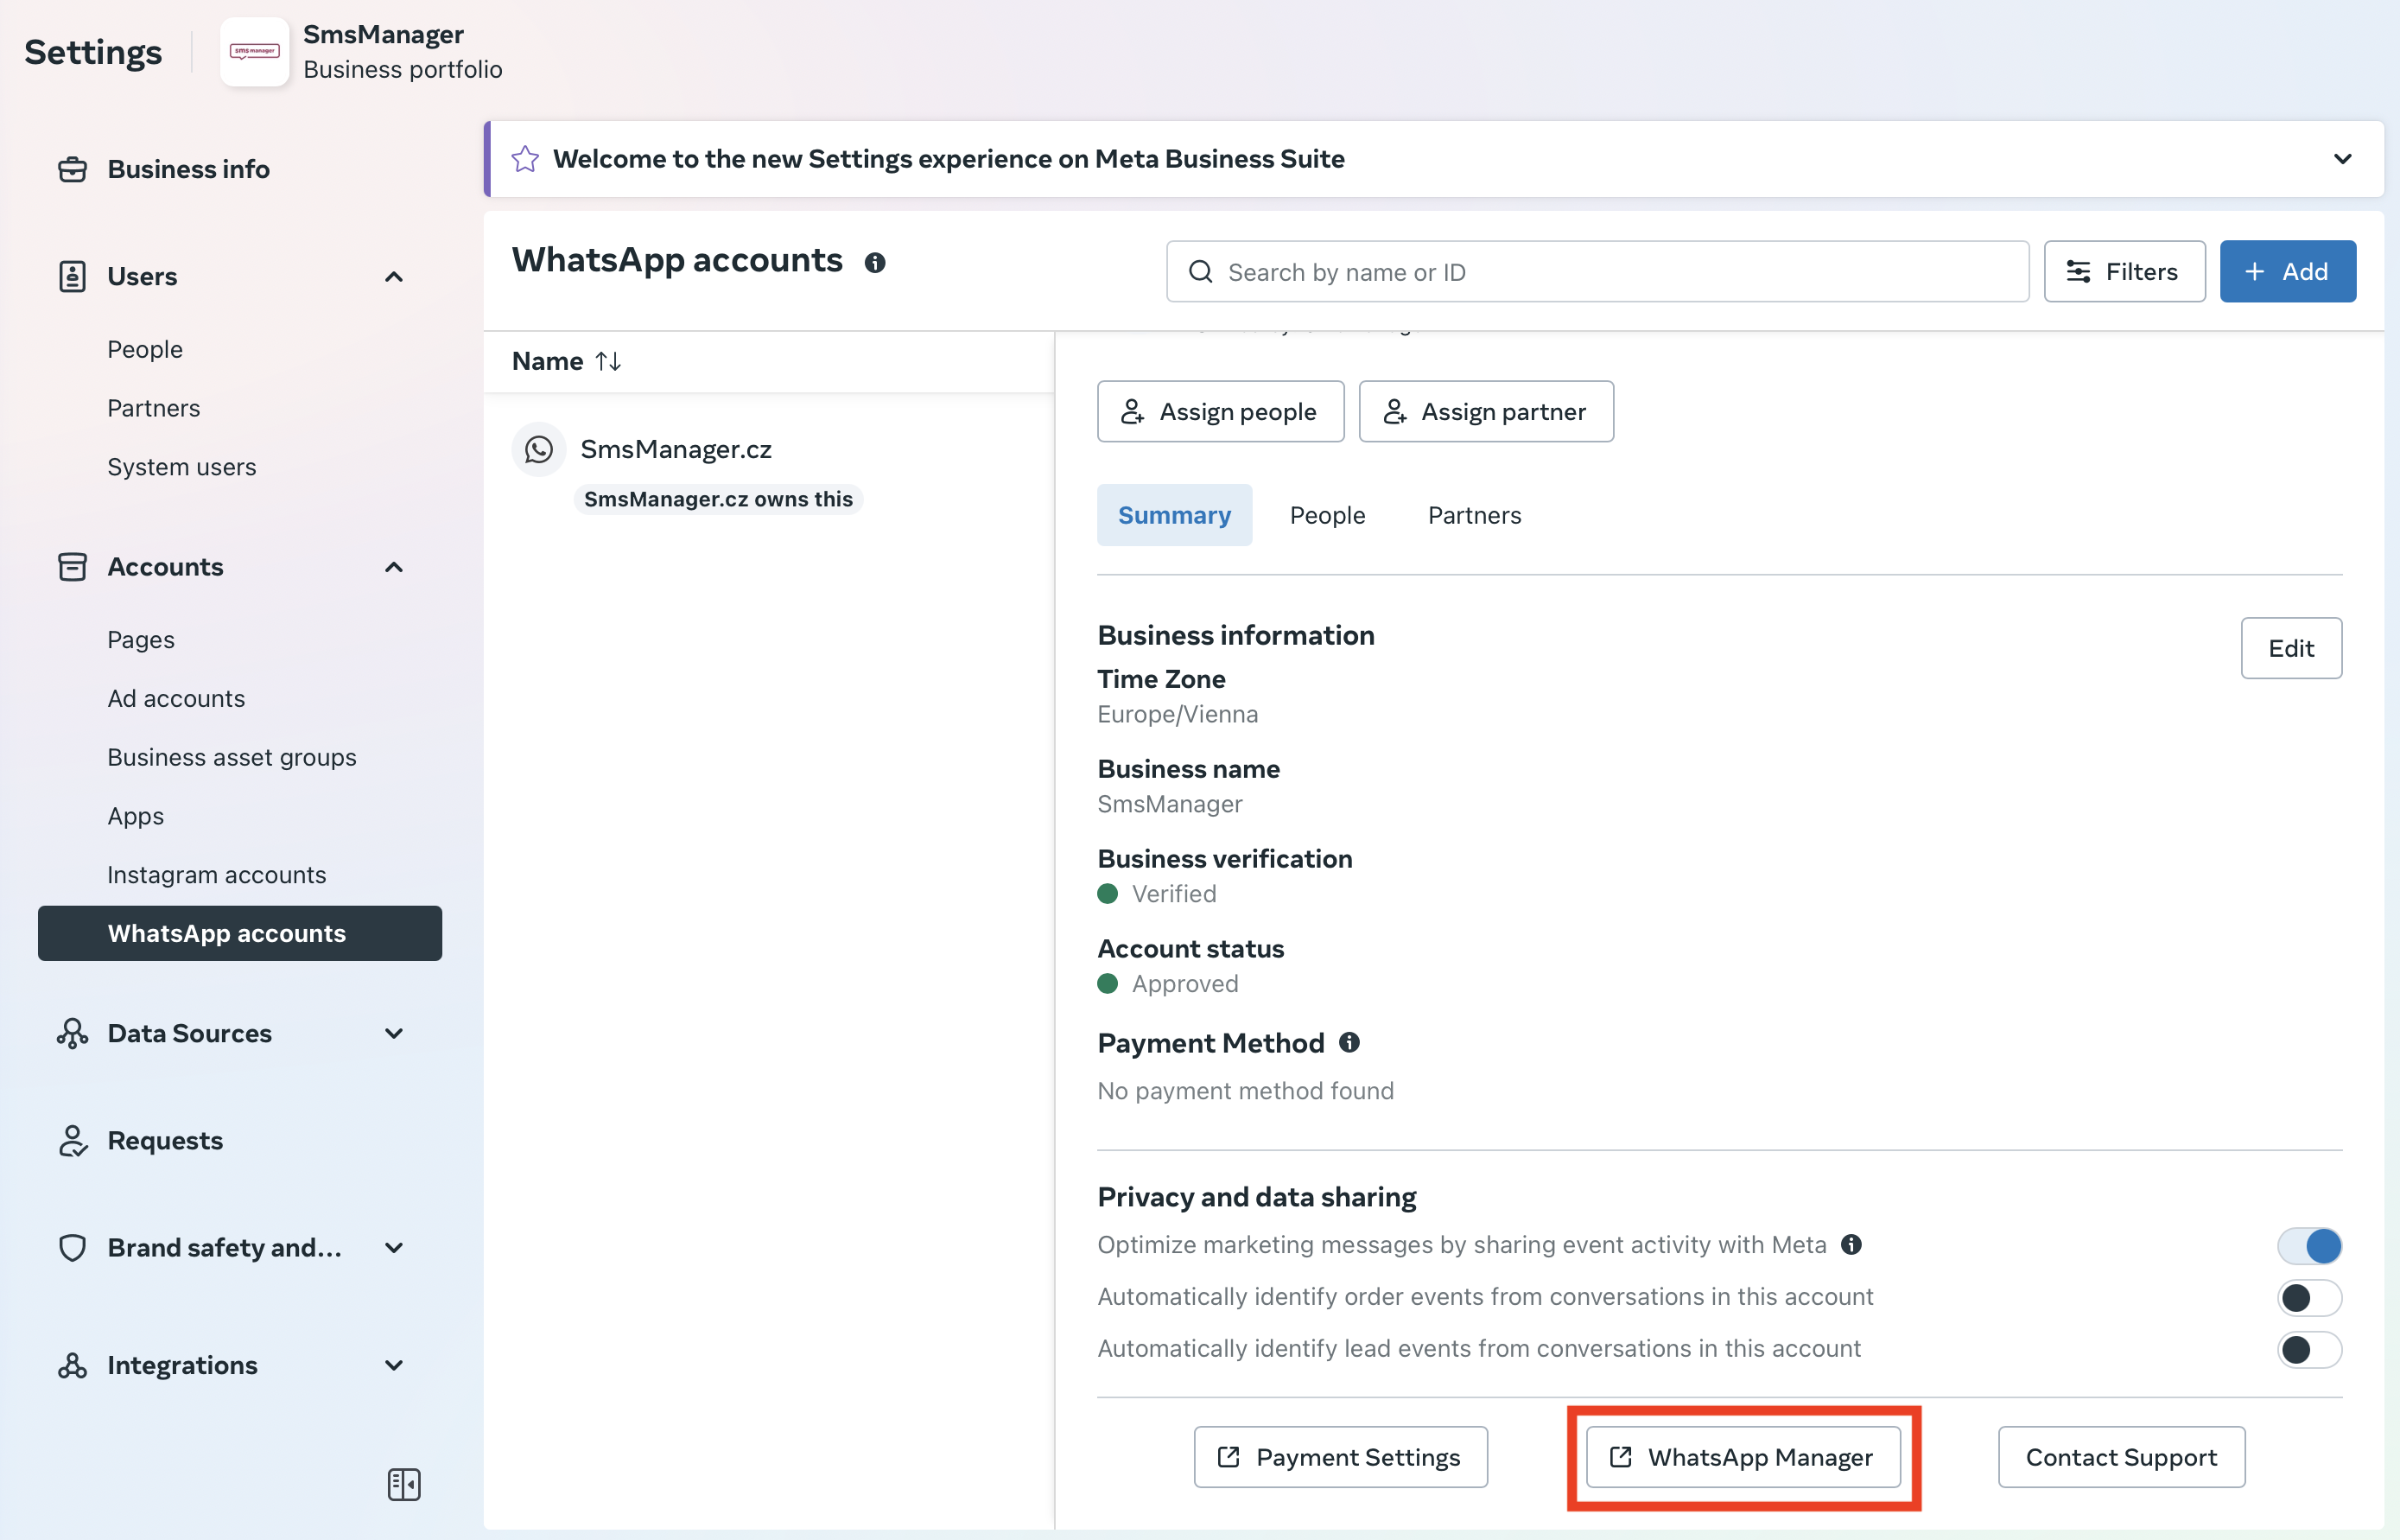
Task: Disable Optimize marketing messages toggle
Action: (x=2308, y=1245)
